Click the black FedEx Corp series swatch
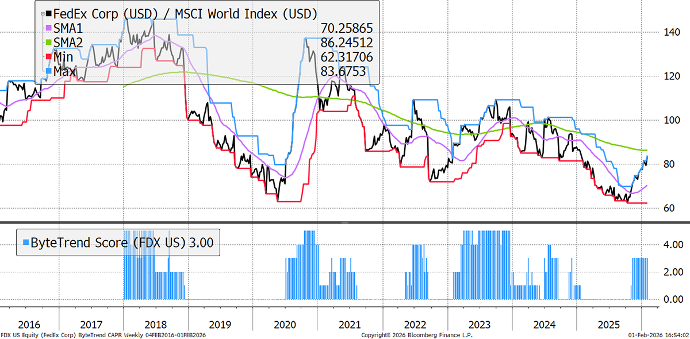 [49, 13]
